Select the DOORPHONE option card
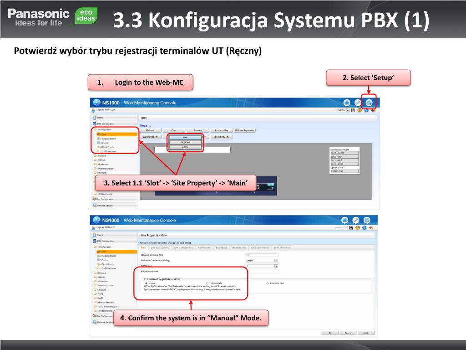The image size is (466, 350). [x=344, y=171]
